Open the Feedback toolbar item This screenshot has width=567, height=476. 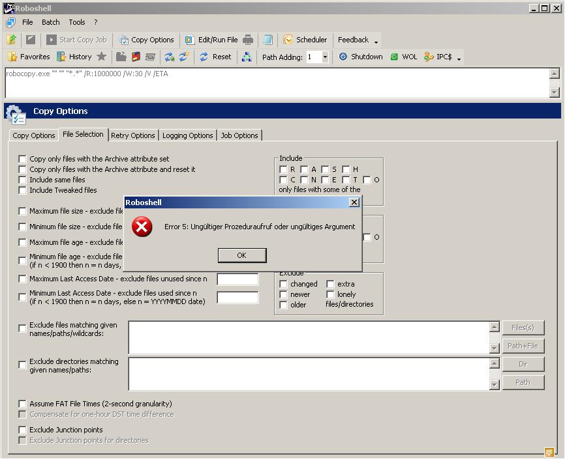pos(353,40)
